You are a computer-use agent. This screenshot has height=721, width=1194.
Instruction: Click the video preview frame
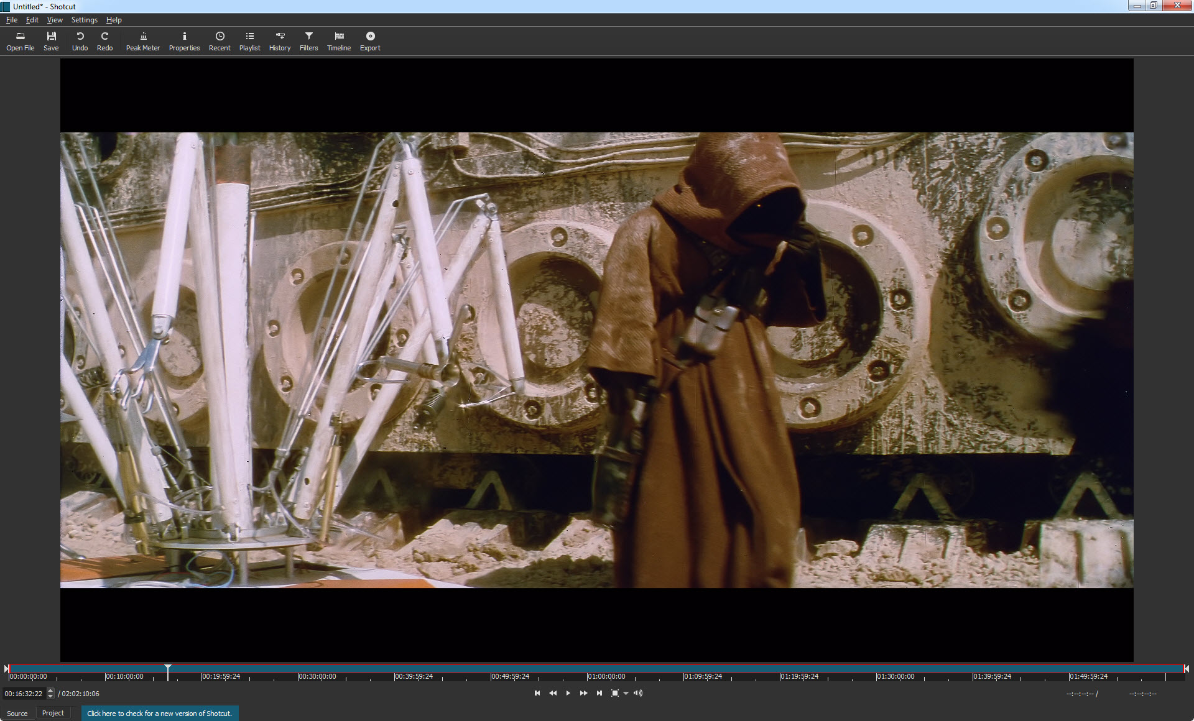(597, 360)
